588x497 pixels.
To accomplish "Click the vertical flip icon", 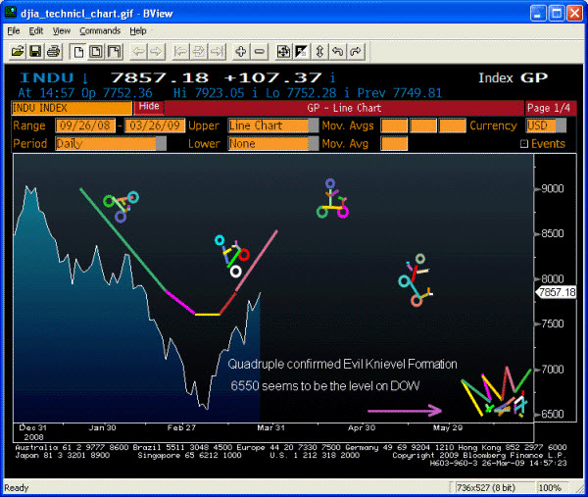I will tap(319, 50).
